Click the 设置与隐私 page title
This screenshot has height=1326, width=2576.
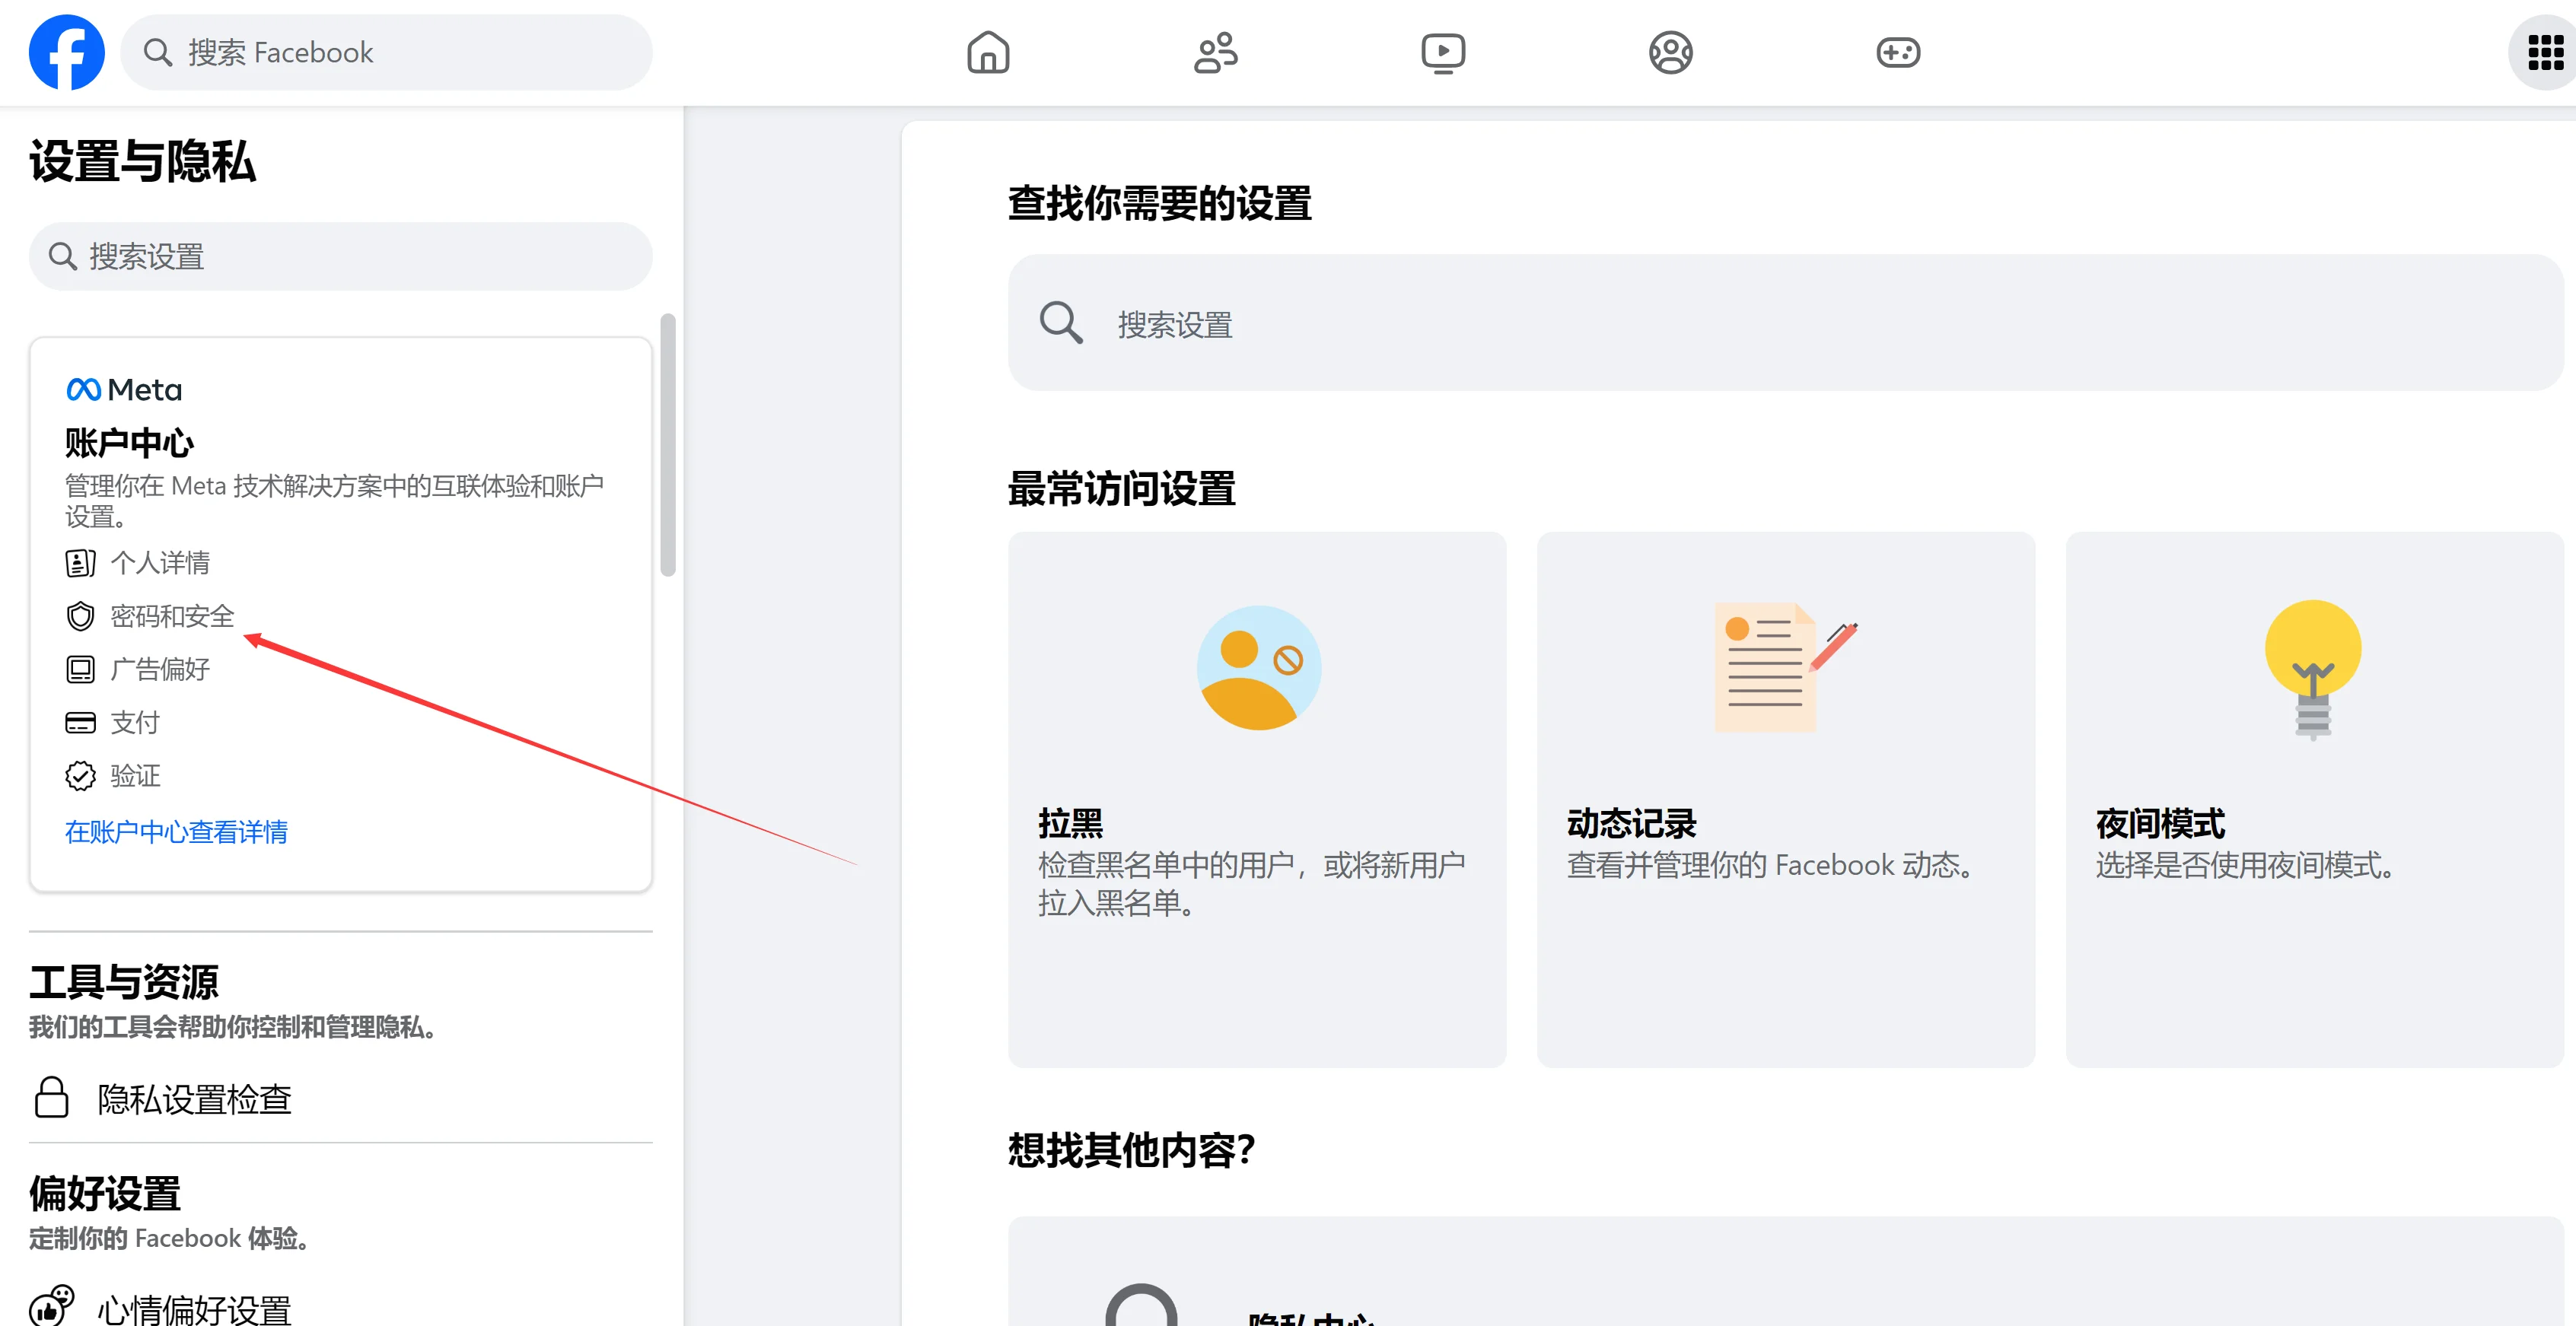coord(142,161)
